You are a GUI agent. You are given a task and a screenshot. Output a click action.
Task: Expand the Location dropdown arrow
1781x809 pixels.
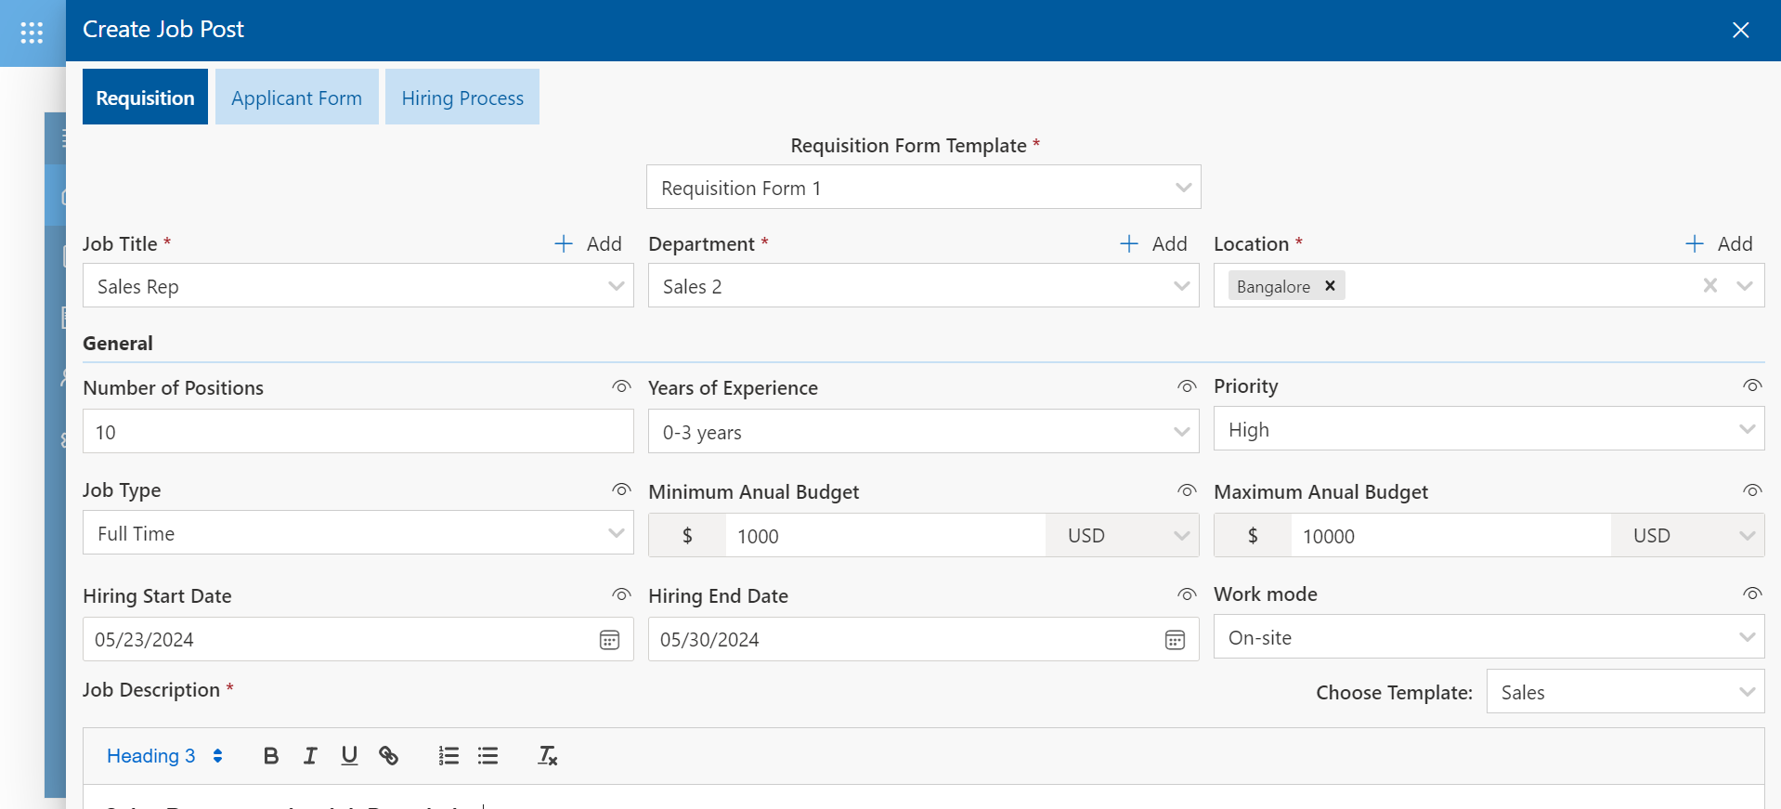[x=1745, y=285]
